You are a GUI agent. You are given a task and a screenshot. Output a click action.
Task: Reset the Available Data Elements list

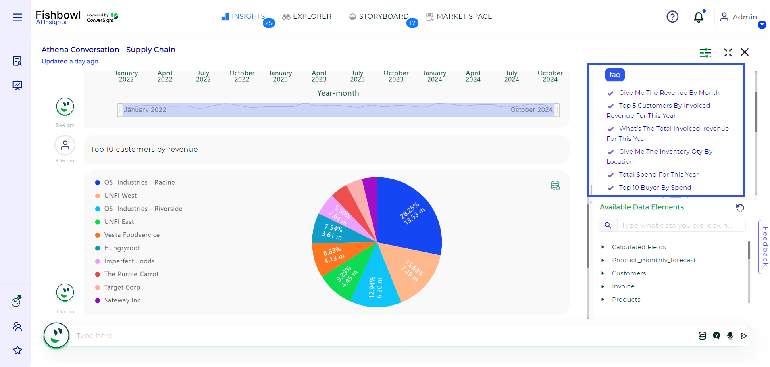(x=740, y=208)
